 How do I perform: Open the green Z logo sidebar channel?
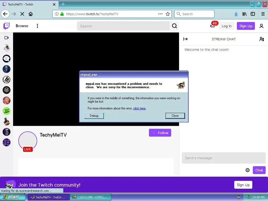7,111
